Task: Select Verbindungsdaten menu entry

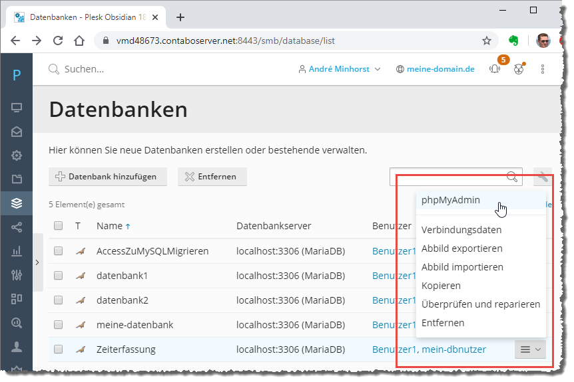Action: click(x=461, y=230)
